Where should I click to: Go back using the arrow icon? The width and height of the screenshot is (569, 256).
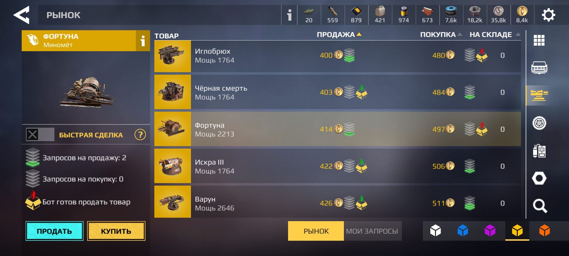point(21,15)
